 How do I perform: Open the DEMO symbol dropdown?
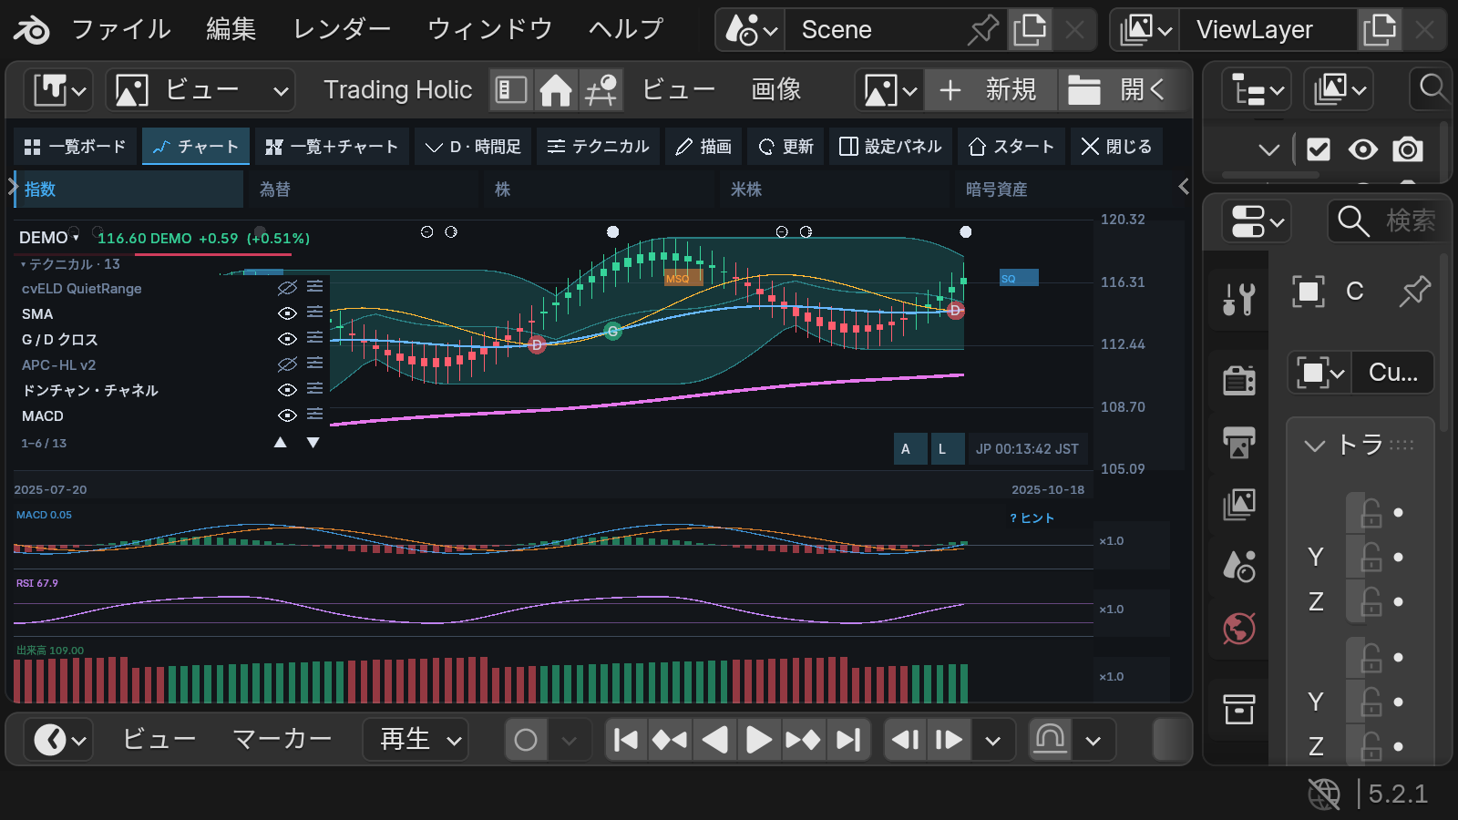click(x=49, y=238)
